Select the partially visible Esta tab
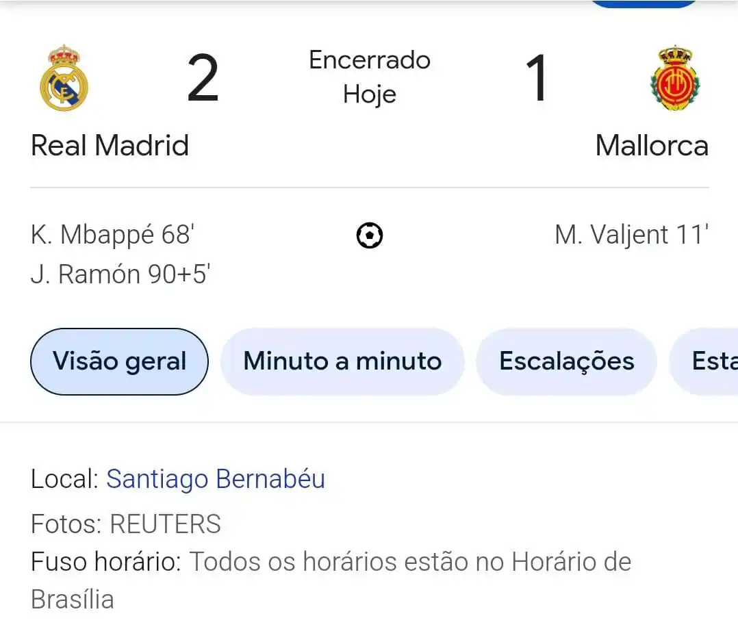The width and height of the screenshot is (738, 644). pyautogui.click(x=704, y=361)
